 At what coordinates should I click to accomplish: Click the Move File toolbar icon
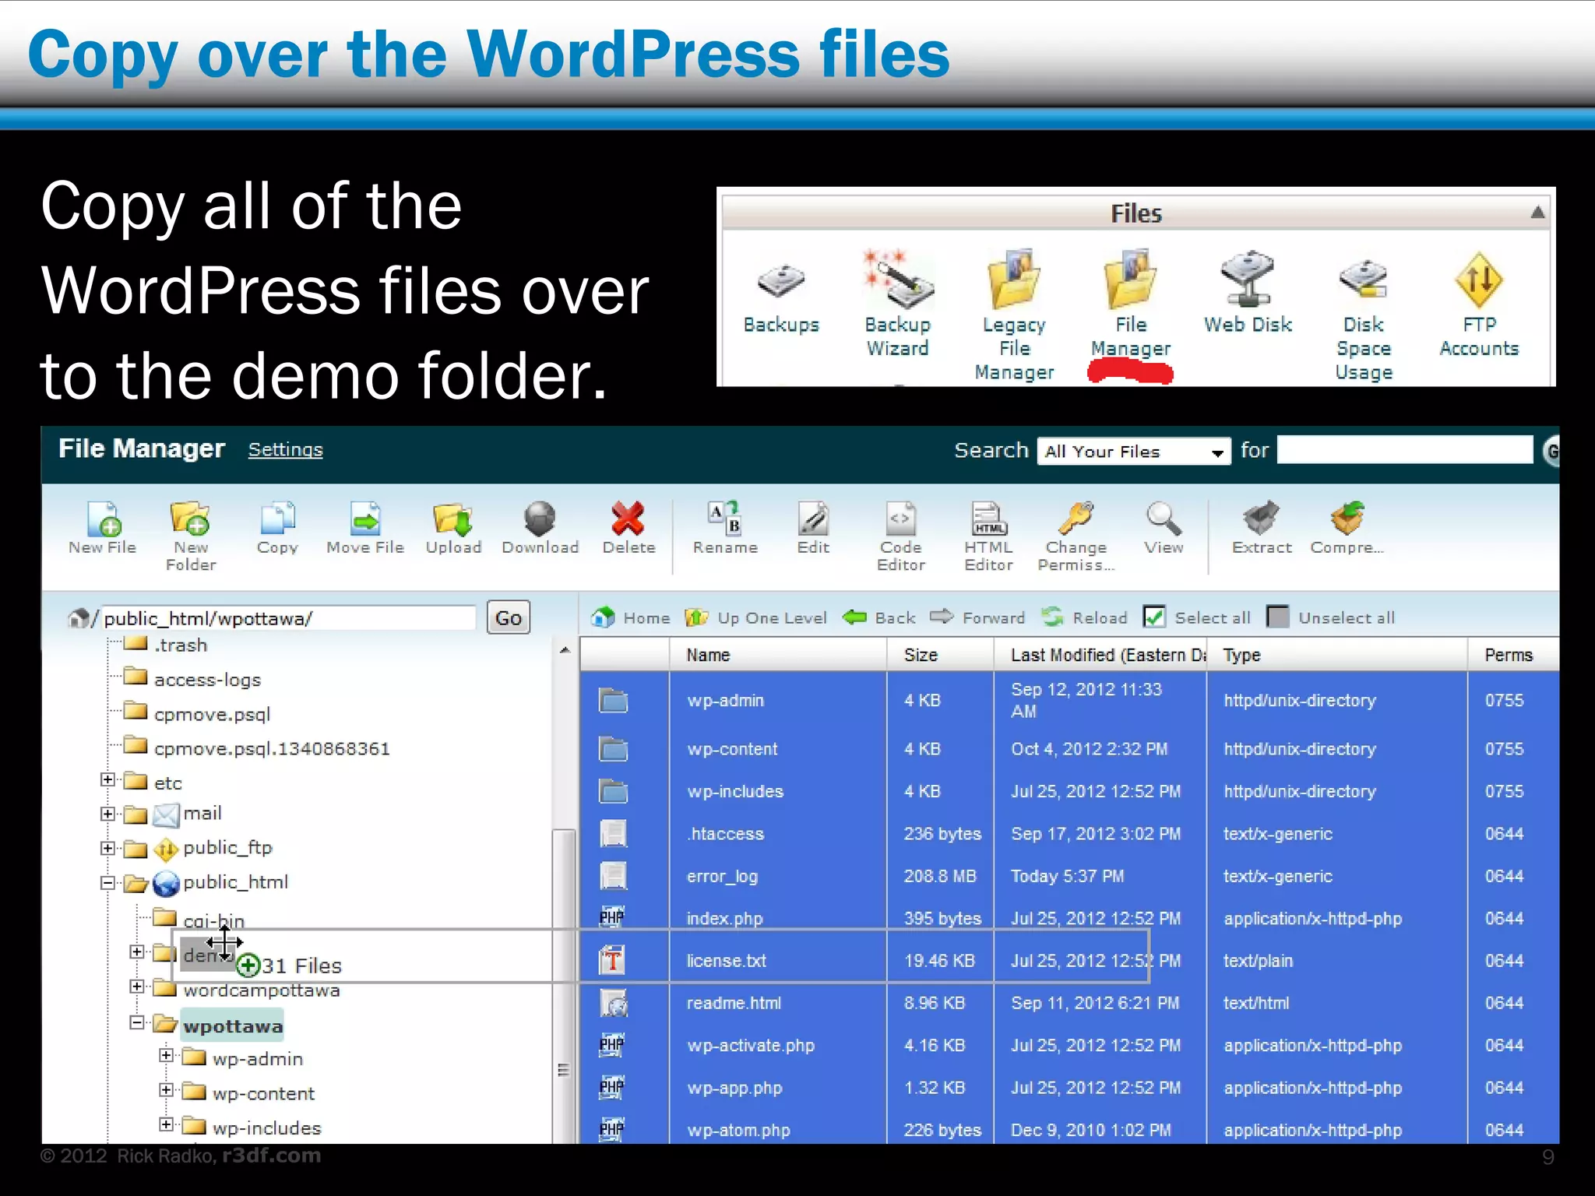point(365,528)
